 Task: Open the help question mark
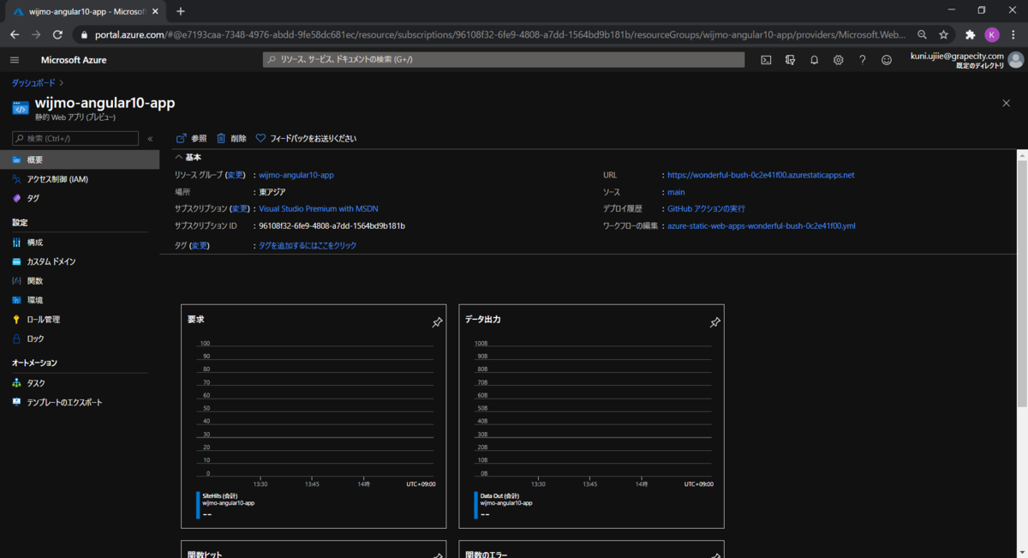tap(862, 60)
